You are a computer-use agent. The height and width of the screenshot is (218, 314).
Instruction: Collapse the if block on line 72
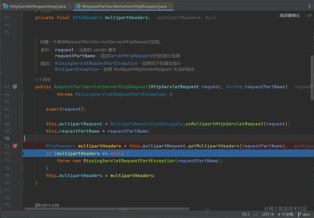click(x=23, y=154)
